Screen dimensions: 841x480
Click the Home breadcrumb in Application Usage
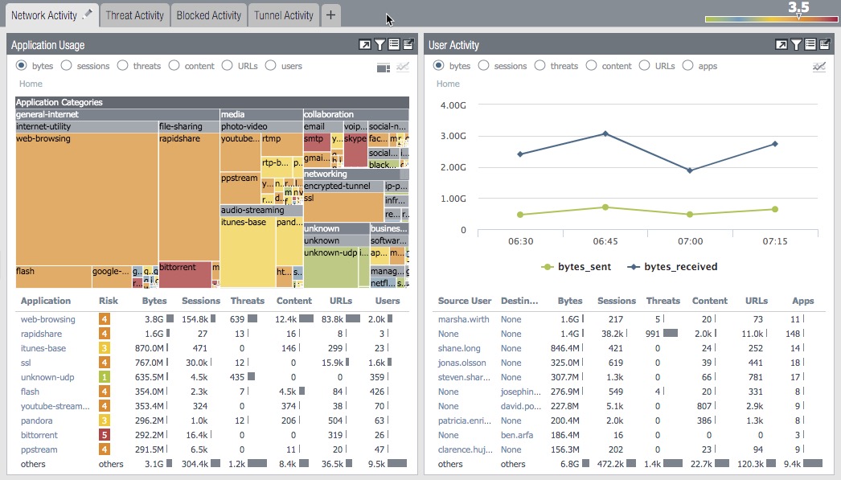point(31,84)
